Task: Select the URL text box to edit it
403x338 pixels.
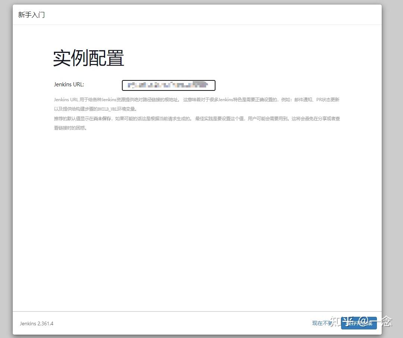Action: tap(168, 85)
